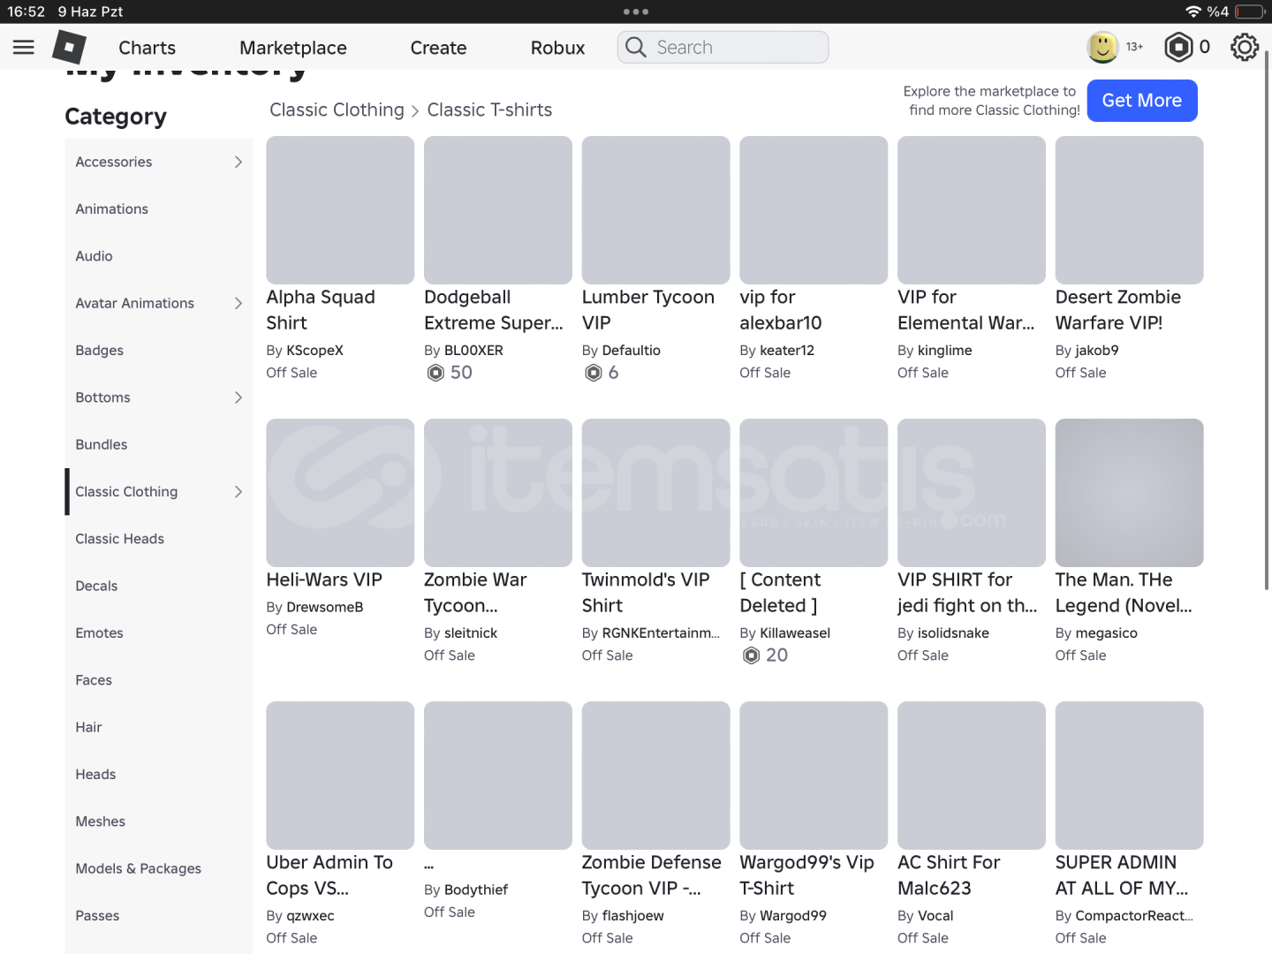Click the Robux icon beside price 20

coord(751,655)
